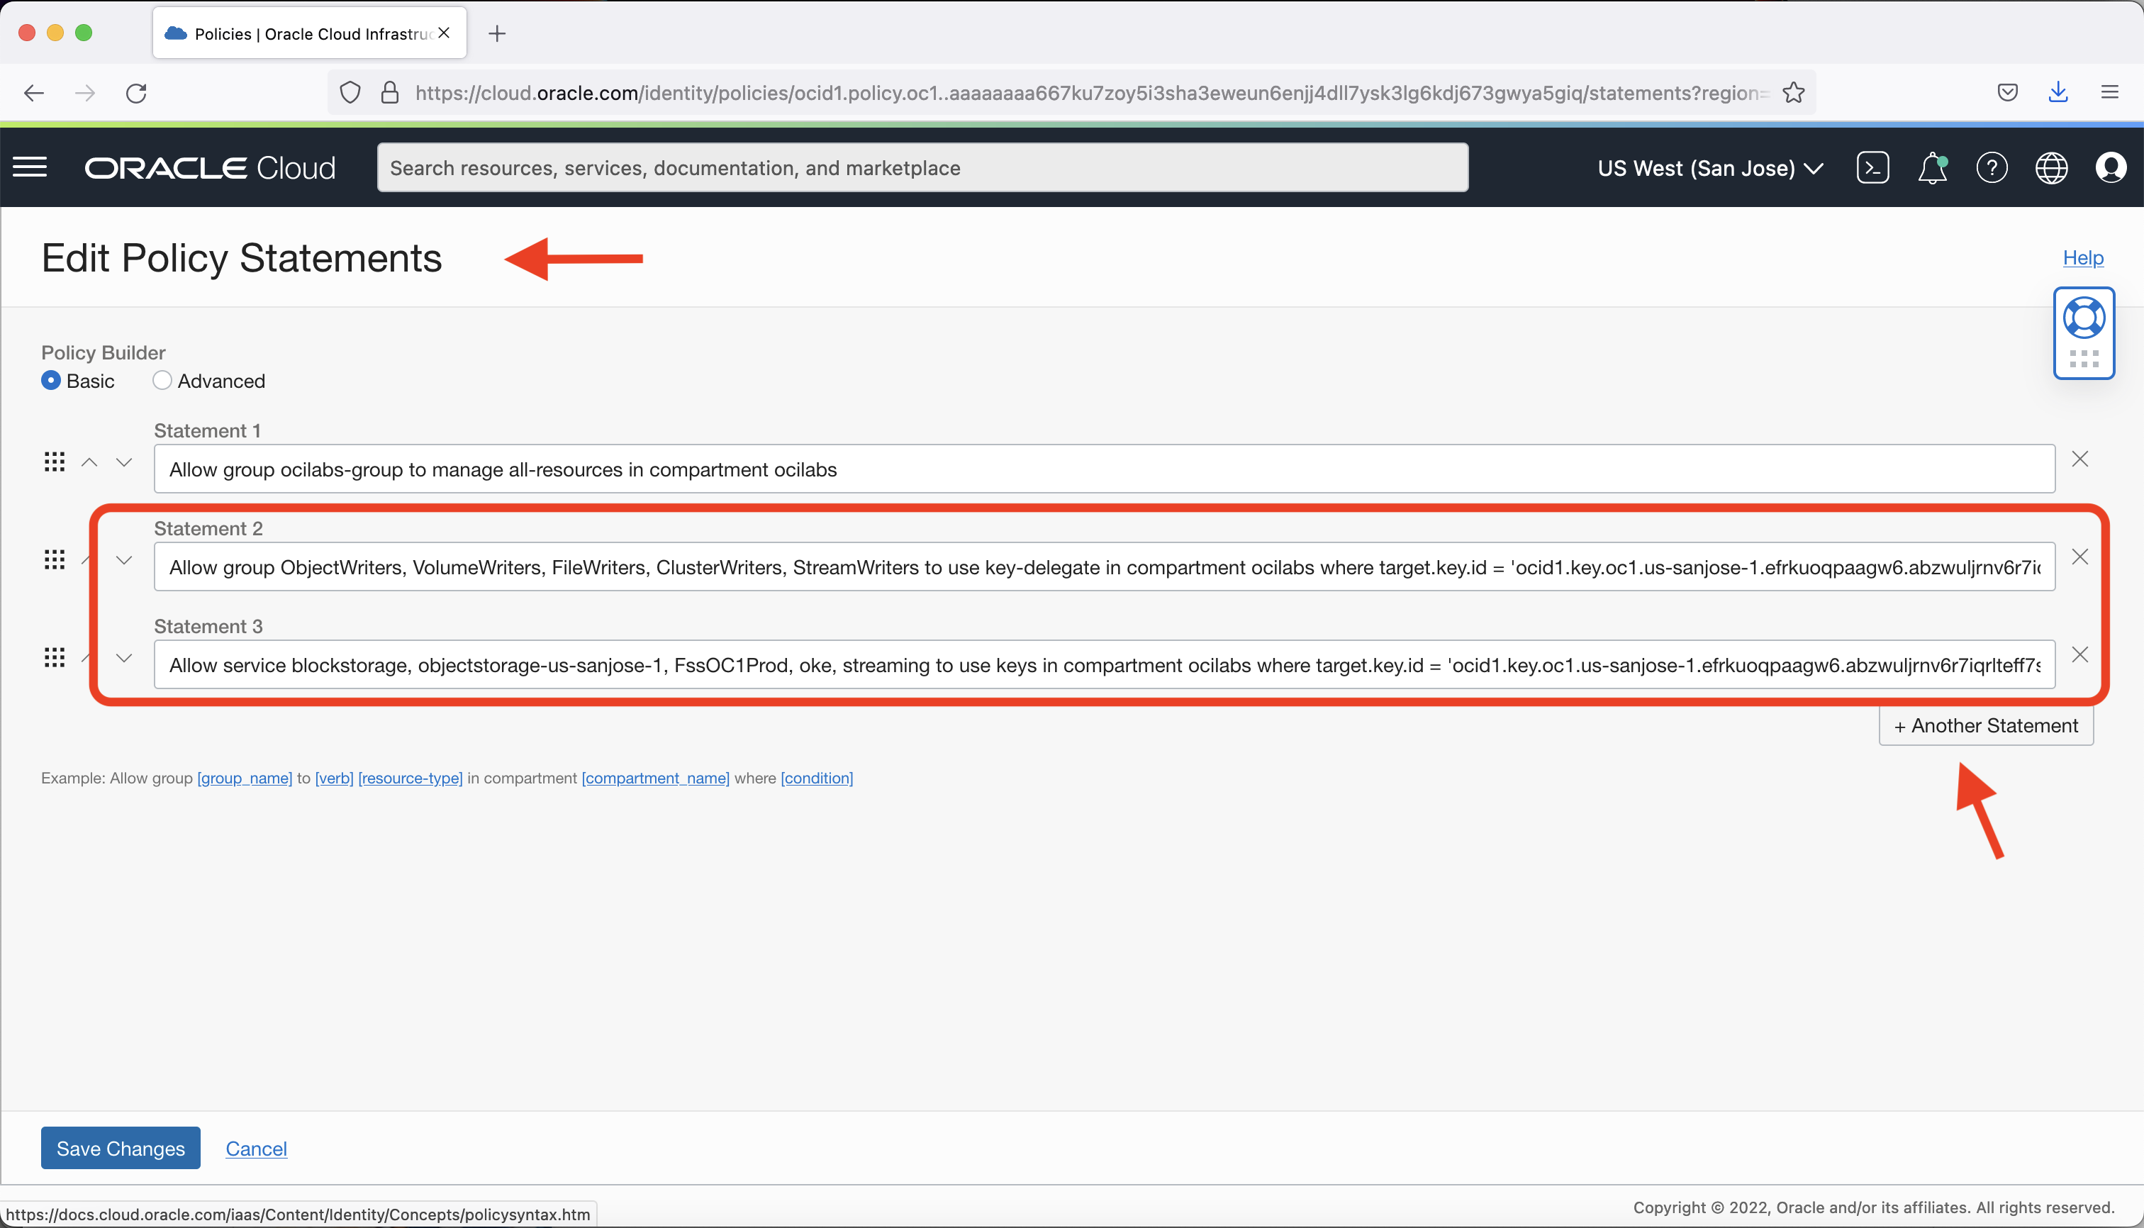Image resolution: width=2144 pixels, height=1228 pixels.
Task: Open the Help question mark icon
Action: (x=1992, y=167)
